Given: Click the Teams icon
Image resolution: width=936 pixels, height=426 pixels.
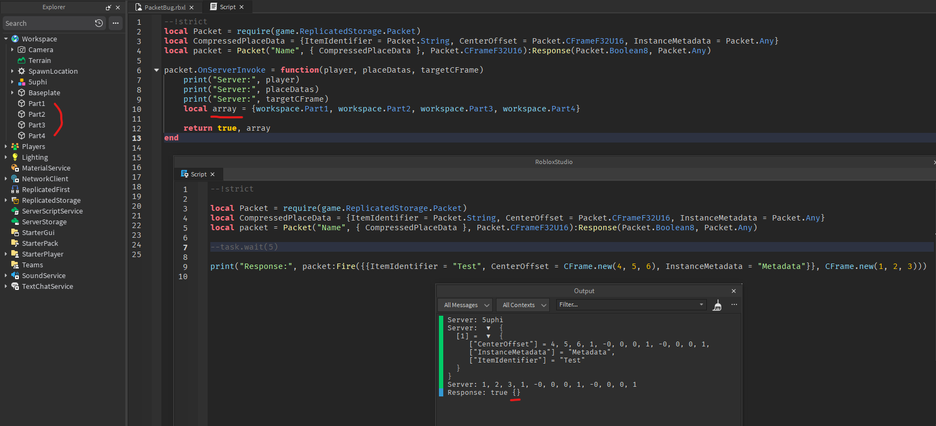Looking at the screenshot, I should (x=15, y=265).
